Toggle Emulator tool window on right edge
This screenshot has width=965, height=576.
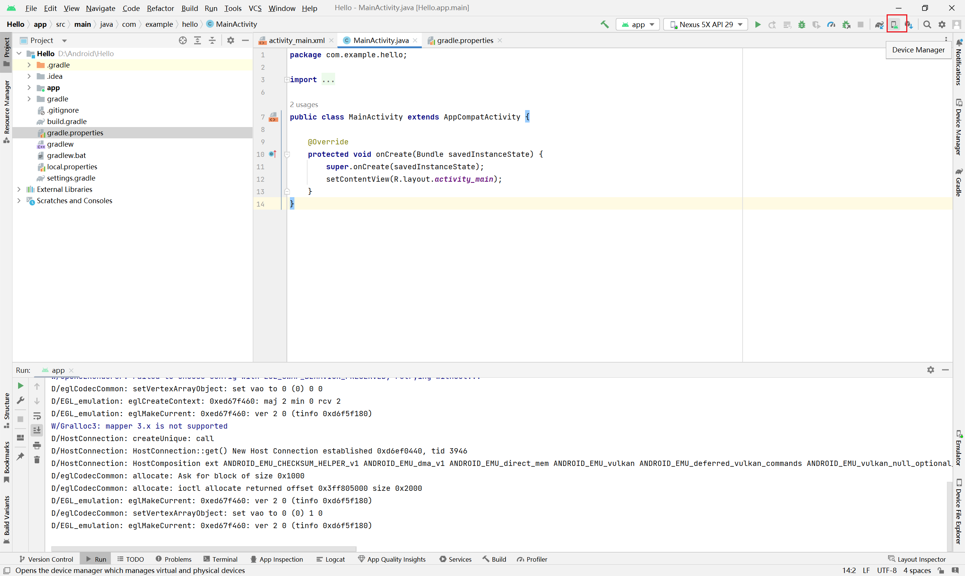tap(959, 448)
